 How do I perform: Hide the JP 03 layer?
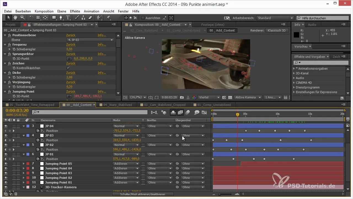6,135
